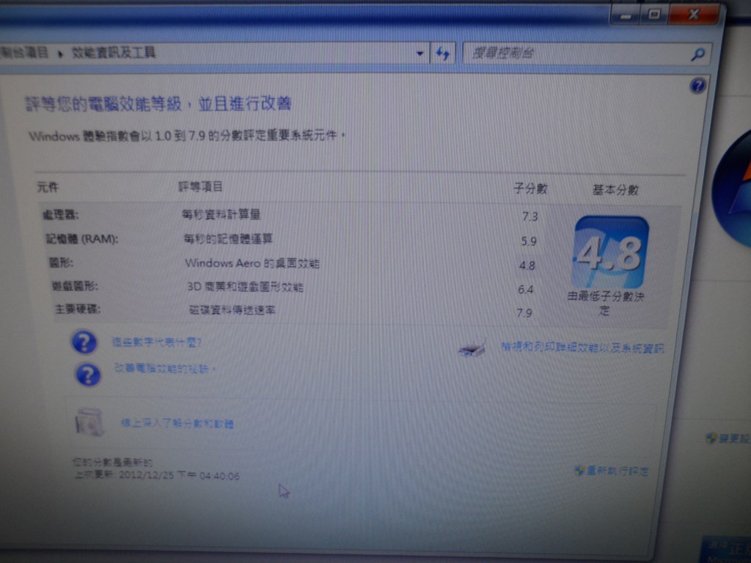Click the 子分數 column header
Screen dimensions: 751x563
(x=530, y=188)
